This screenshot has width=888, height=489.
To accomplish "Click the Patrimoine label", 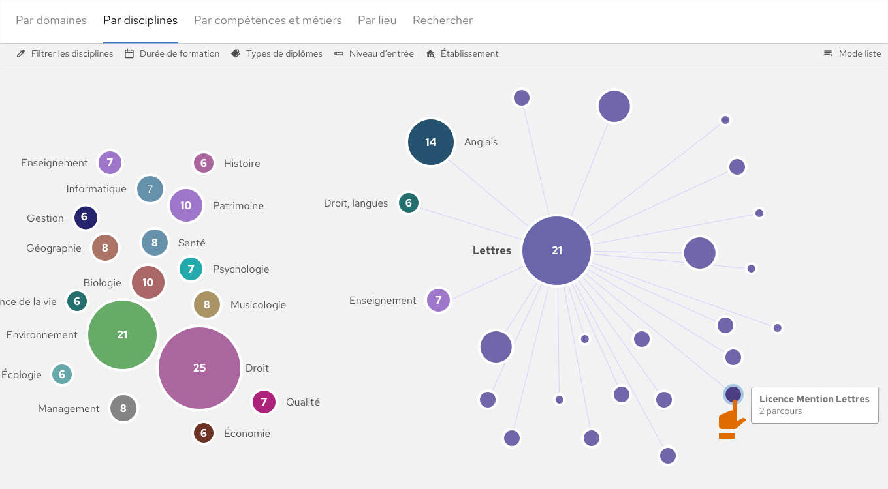I will [x=238, y=206].
